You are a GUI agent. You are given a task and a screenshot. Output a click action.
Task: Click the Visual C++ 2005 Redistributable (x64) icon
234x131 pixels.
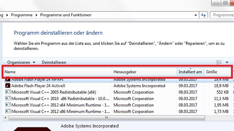point(8,92)
